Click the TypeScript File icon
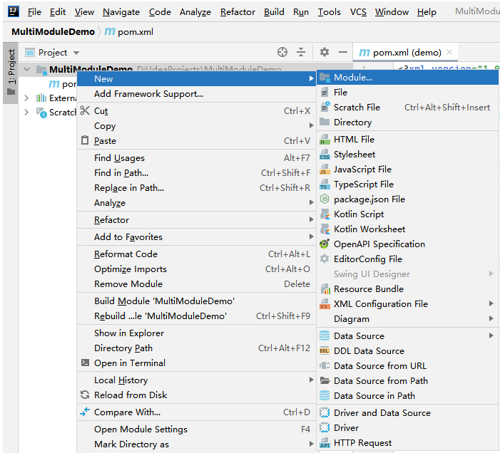The height and width of the screenshot is (453, 500). [x=325, y=184]
